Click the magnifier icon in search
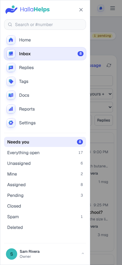Screen dimensions: 122x265 point(10,25)
